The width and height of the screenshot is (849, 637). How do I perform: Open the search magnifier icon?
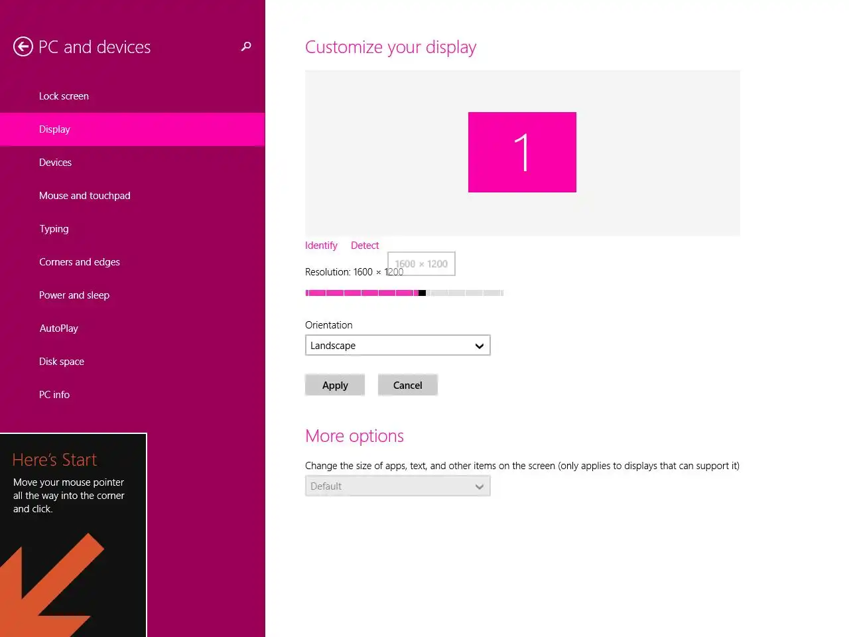(x=246, y=46)
